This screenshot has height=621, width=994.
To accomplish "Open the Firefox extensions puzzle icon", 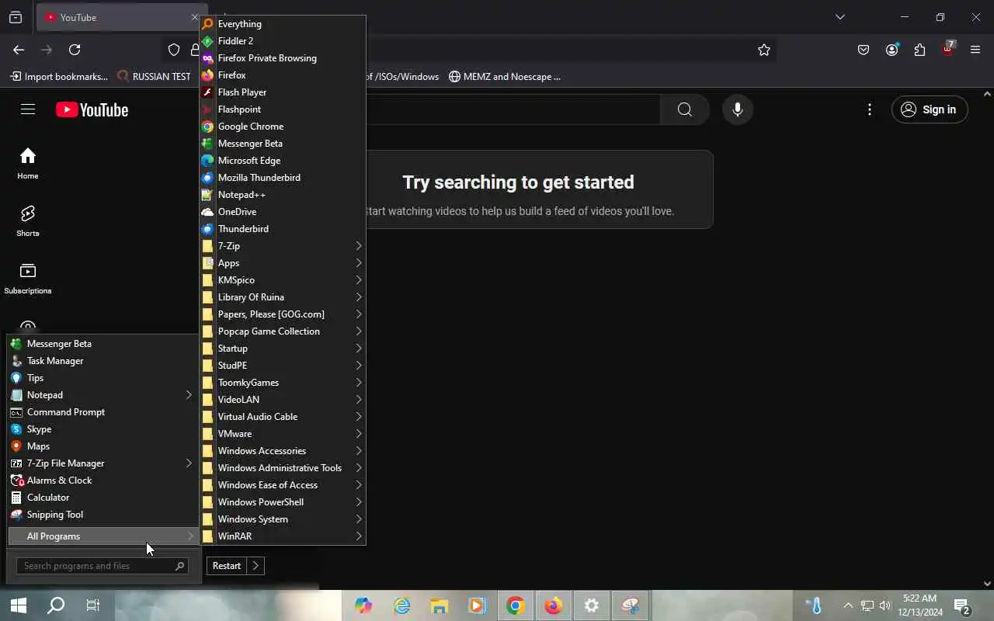I will tap(920, 50).
